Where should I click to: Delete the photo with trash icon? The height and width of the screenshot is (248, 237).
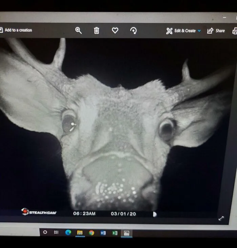(96, 30)
